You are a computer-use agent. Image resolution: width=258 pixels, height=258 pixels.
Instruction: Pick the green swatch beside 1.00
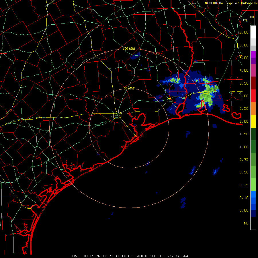253,147
